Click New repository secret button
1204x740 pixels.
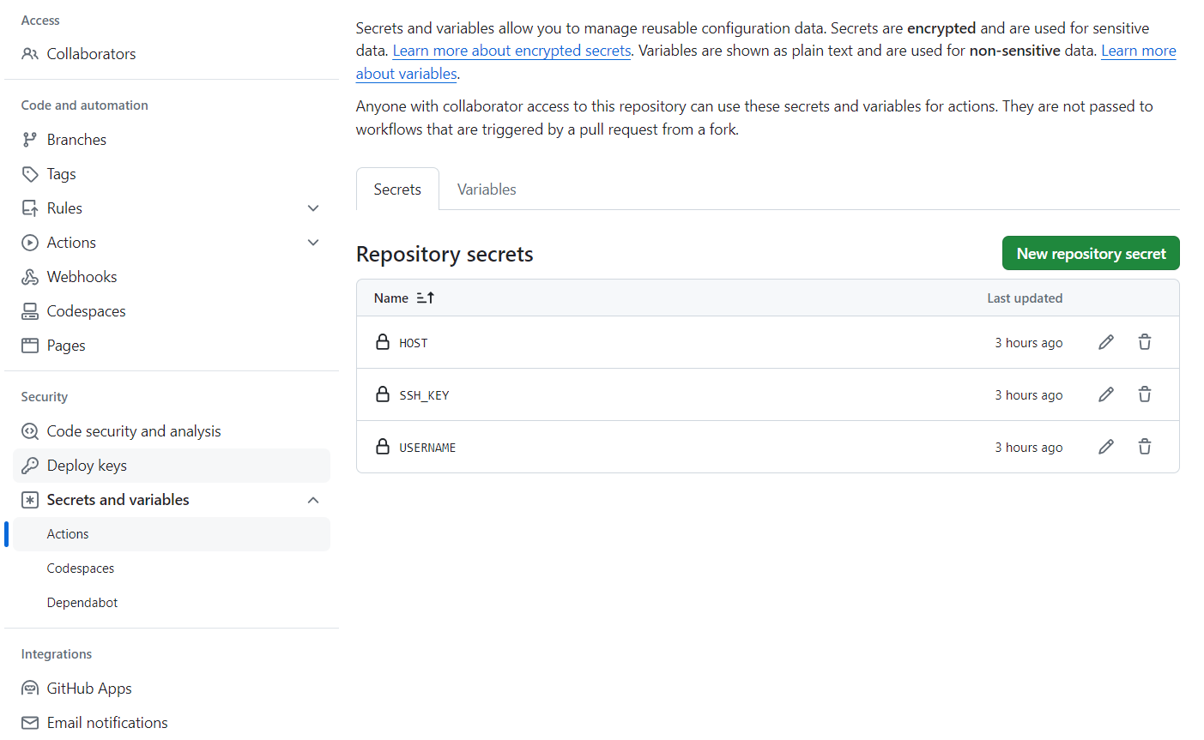click(x=1091, y=254)
